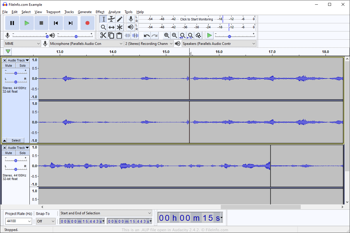The height and width of the screenshot is (233, 350).
Task: Open the Generate menu
Action: tap(85, 12)
